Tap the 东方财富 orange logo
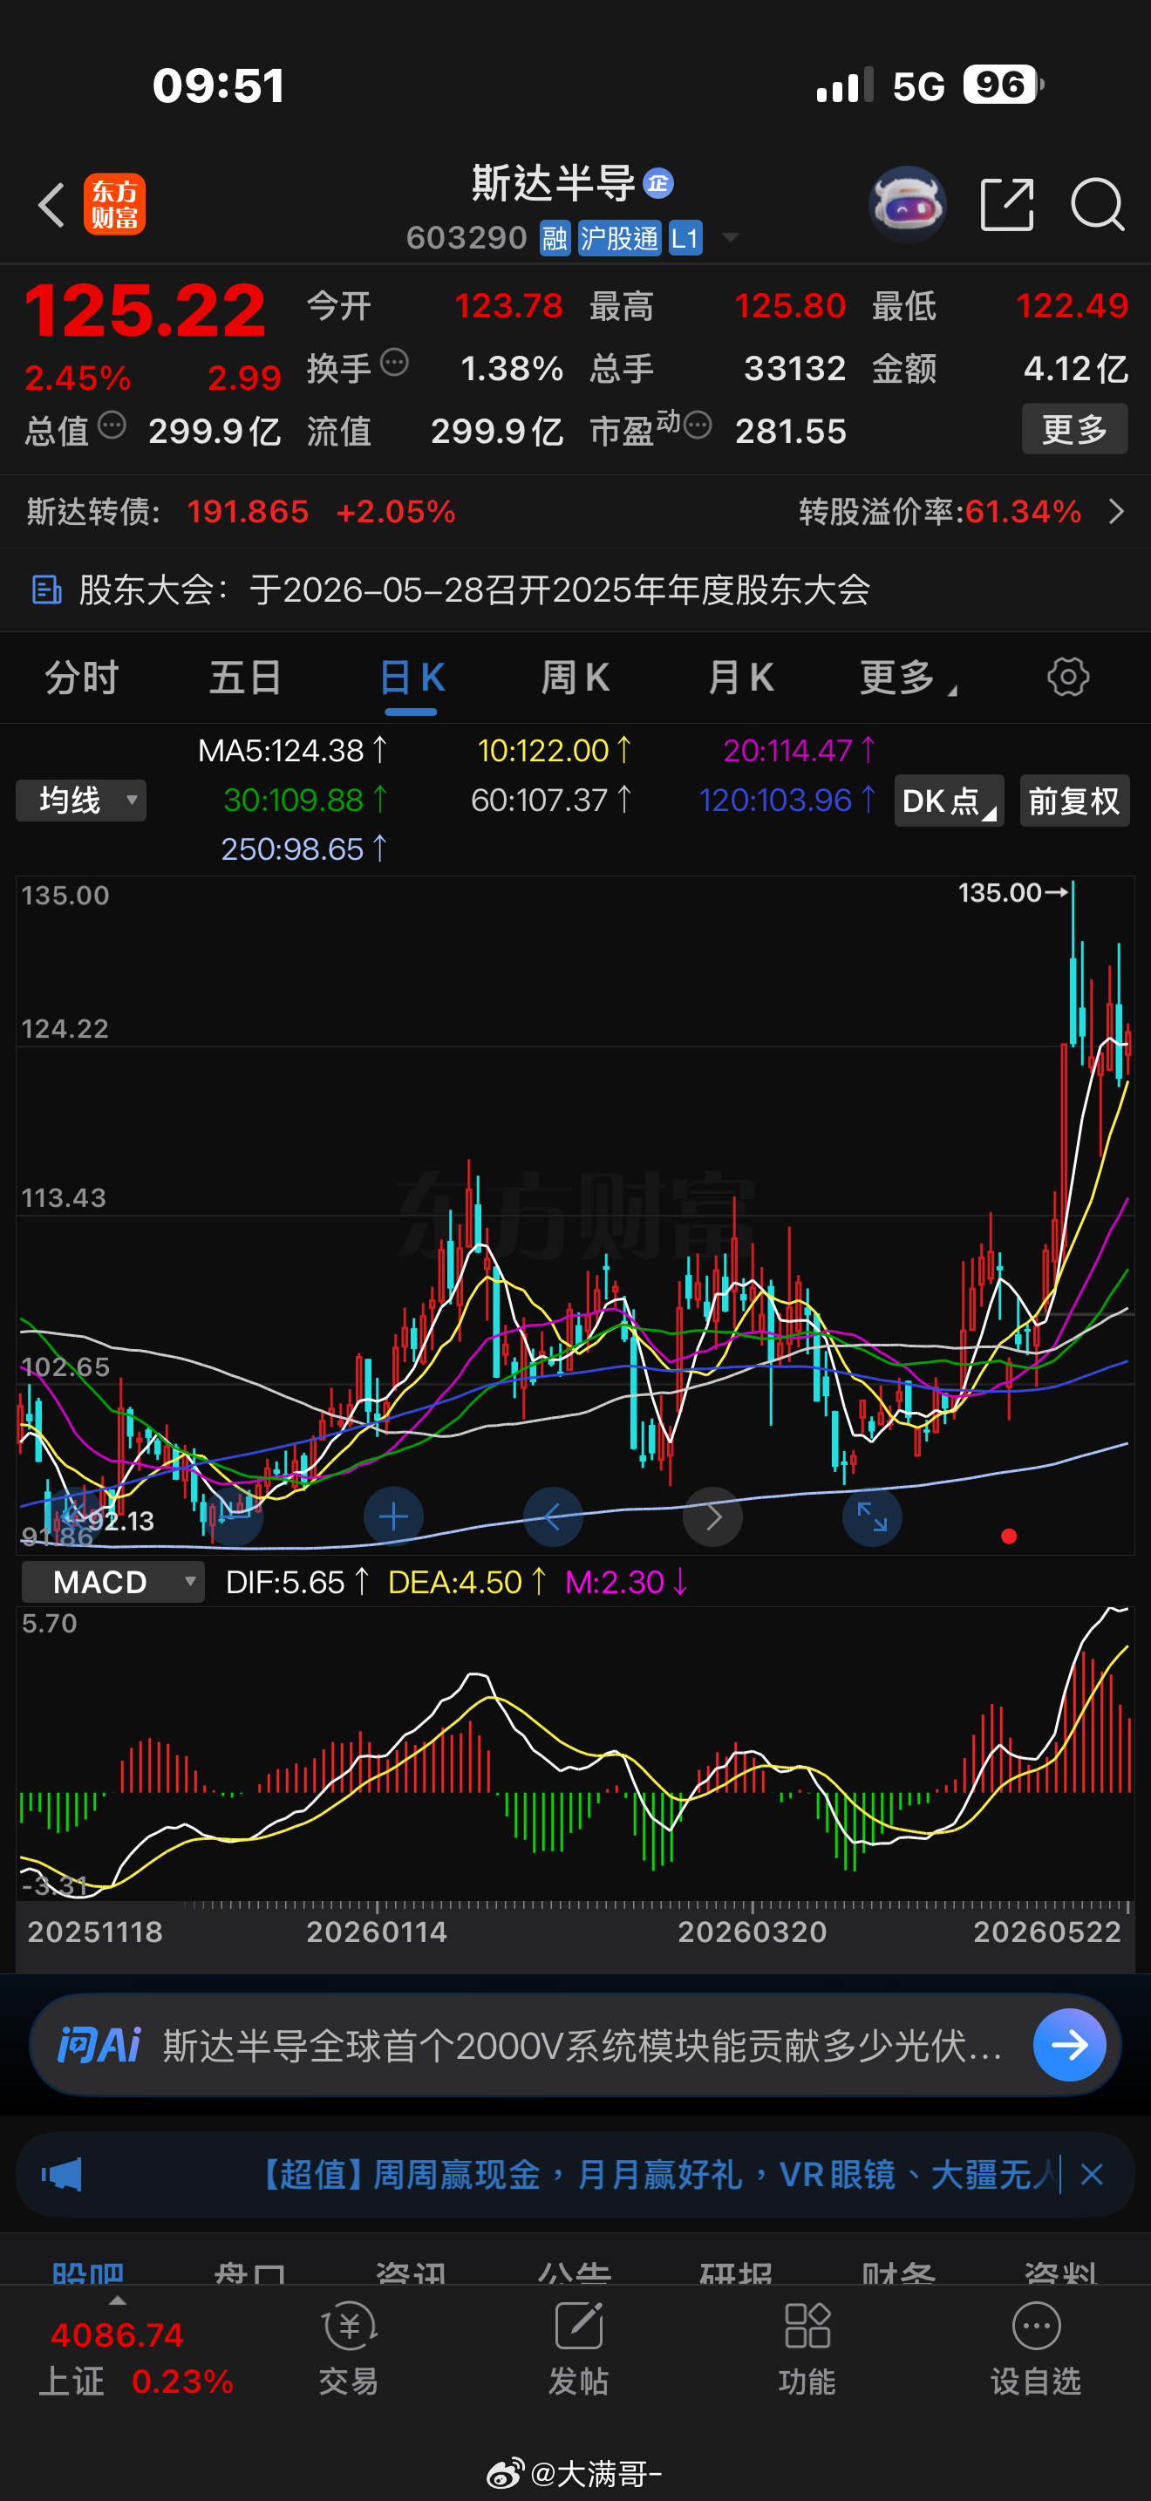This screenshot has width=1151, height=2501. [114, 205]
